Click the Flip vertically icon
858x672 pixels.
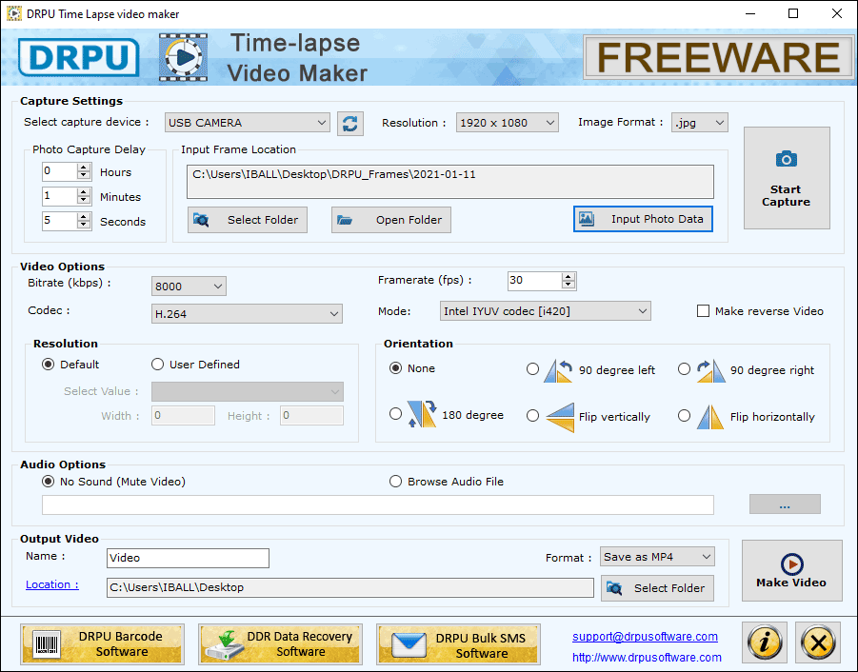pos(560,417)
